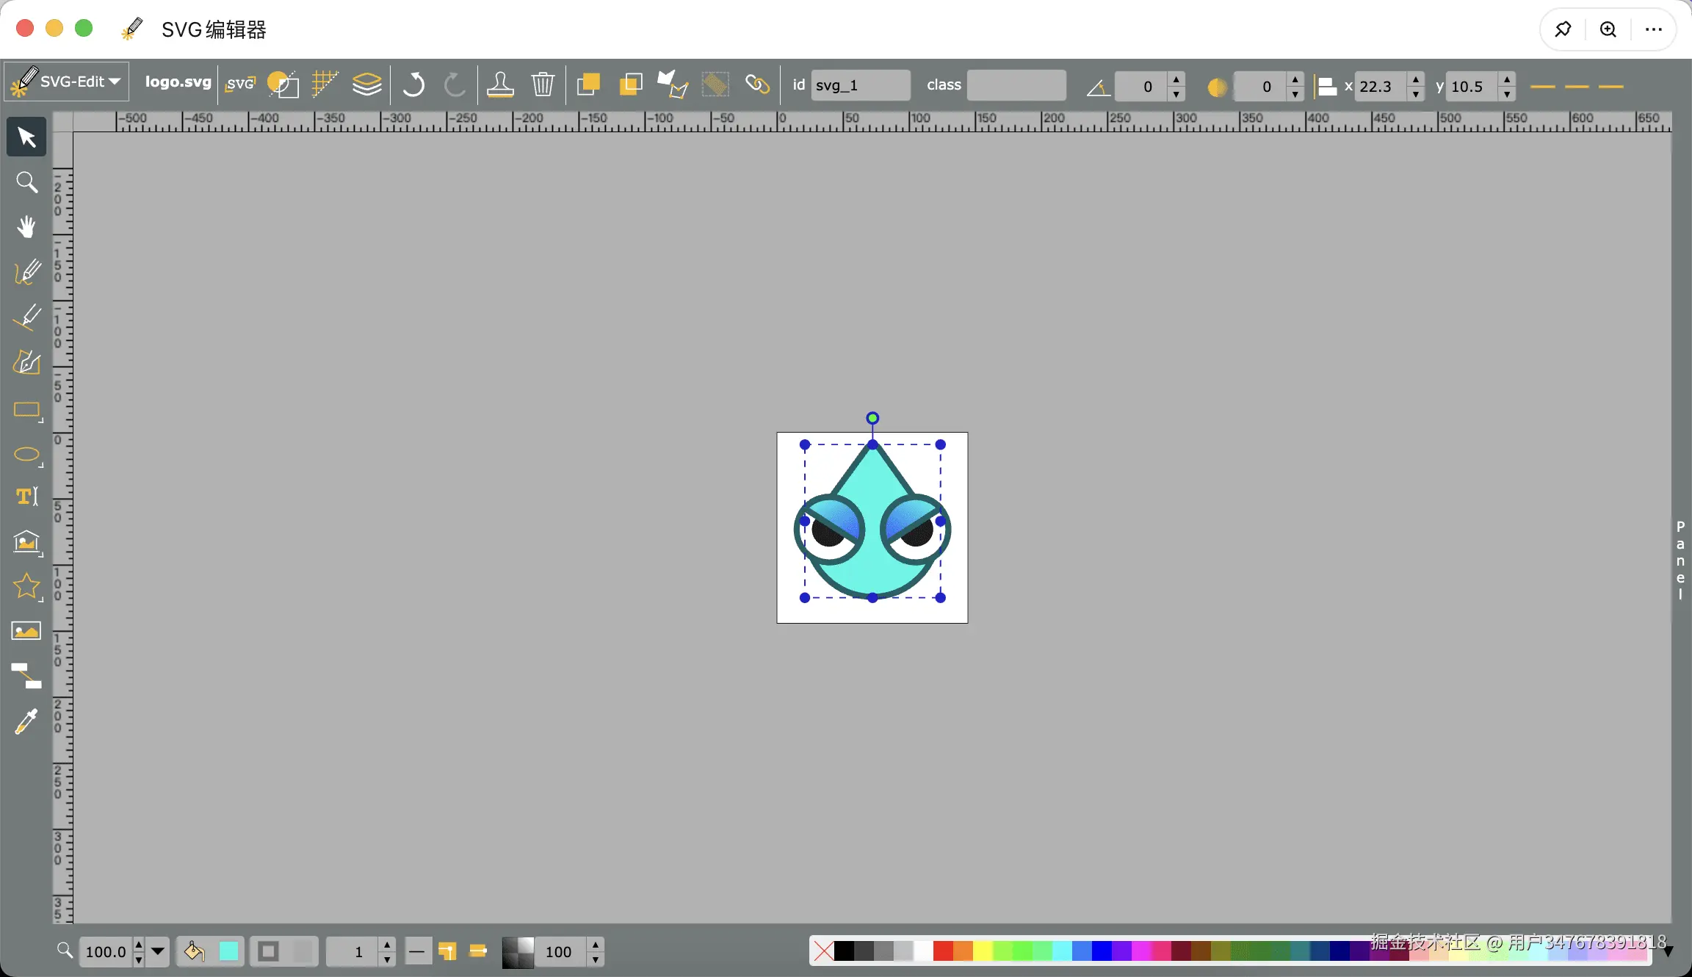The width and height of the screenshot is (1692, 977).
Task: Click the element id input field
Action: pos(860,85)
